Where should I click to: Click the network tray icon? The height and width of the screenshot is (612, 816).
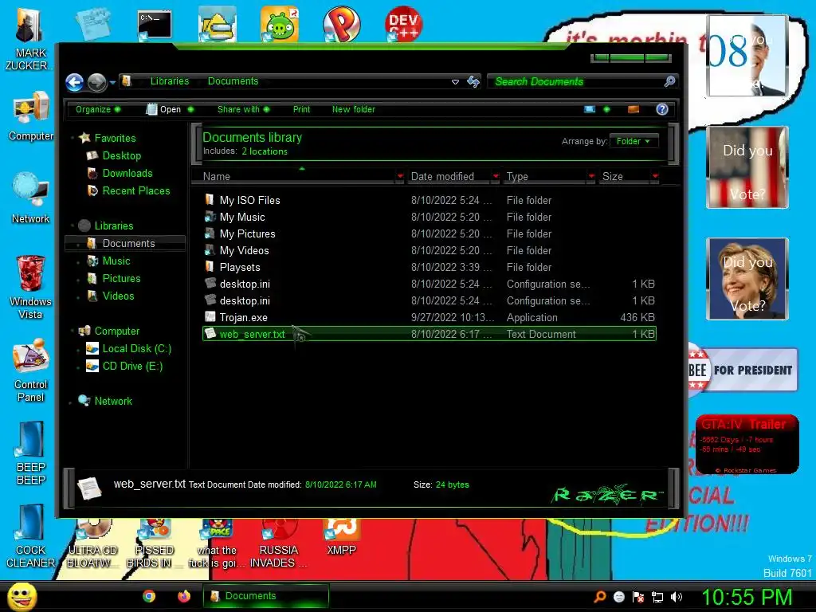(x=657, y=597)
